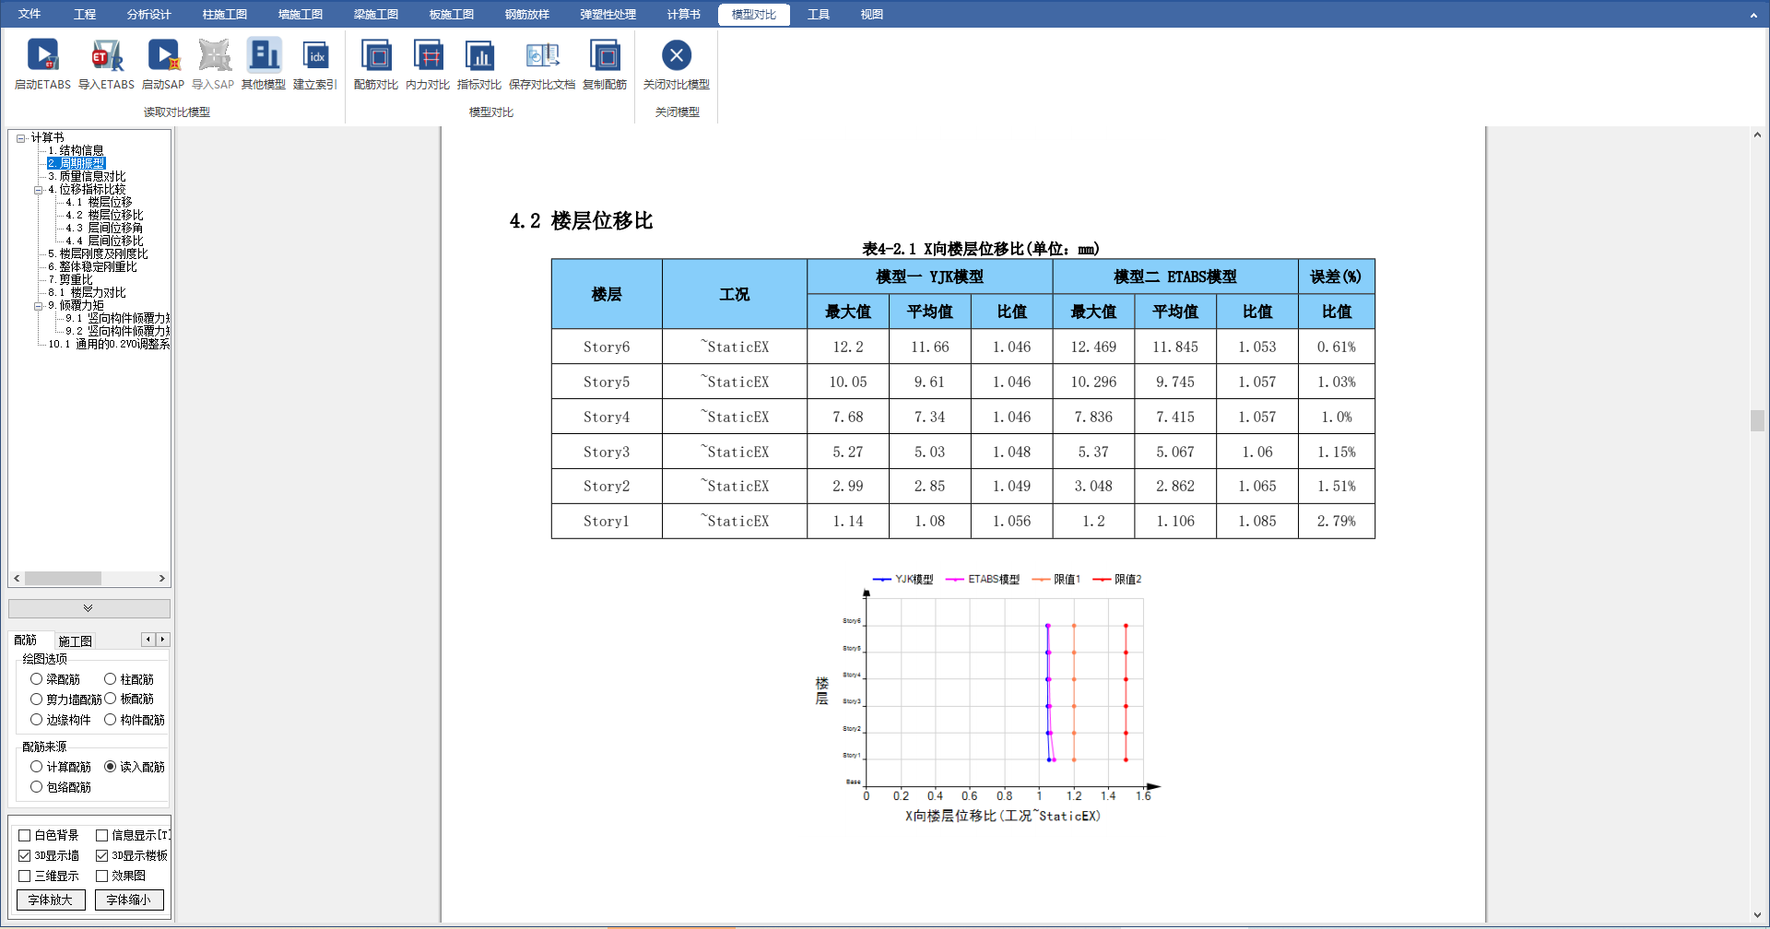Click the 导入ETABS import icon
This screenshot has height=929, width=1770.
pos(106,57)
